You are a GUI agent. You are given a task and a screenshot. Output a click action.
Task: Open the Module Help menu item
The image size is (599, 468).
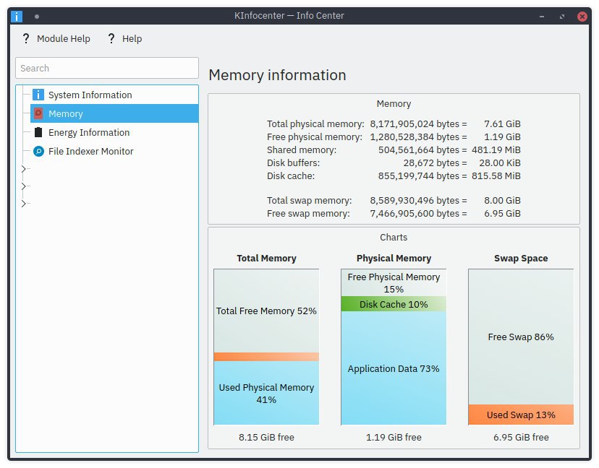point(56,38)
